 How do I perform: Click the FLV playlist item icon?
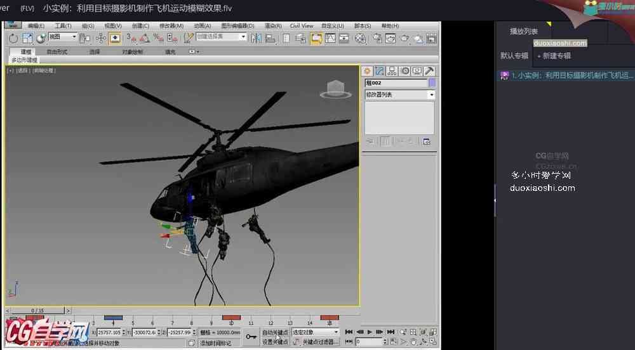click(x=504, y=75)
